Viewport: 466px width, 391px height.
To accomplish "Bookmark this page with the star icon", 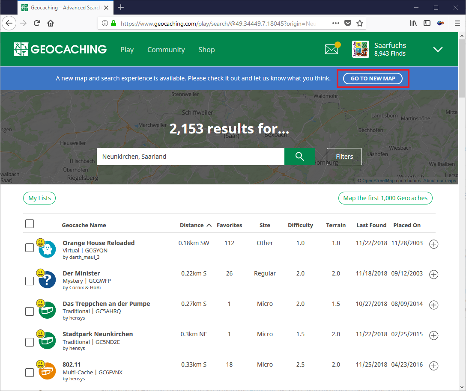I will click(360, 23).
